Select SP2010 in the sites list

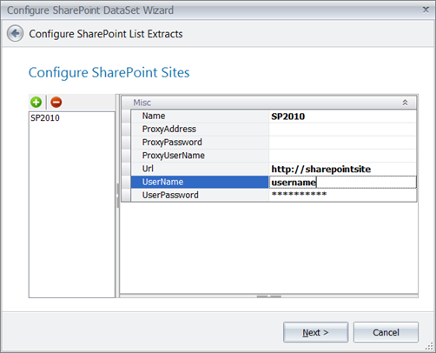point(45,118)
